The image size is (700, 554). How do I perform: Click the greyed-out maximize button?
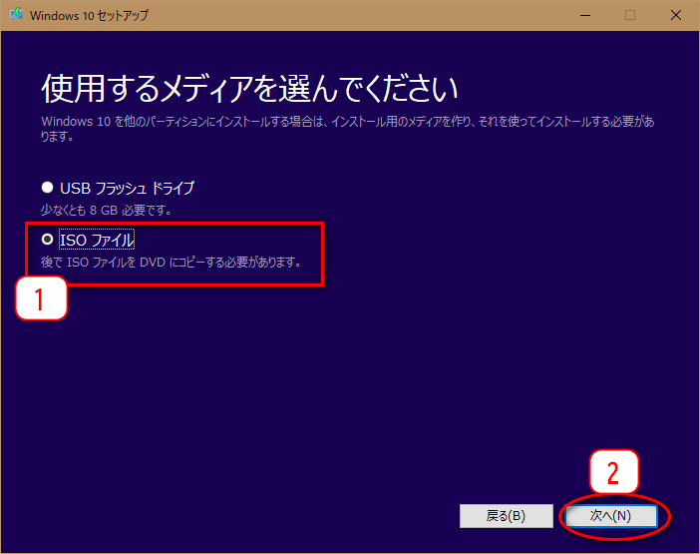tap(629, 15)
